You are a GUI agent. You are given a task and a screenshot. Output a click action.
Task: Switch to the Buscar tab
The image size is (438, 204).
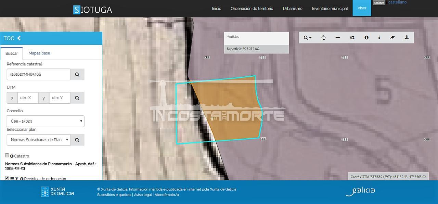coord(12,53)
